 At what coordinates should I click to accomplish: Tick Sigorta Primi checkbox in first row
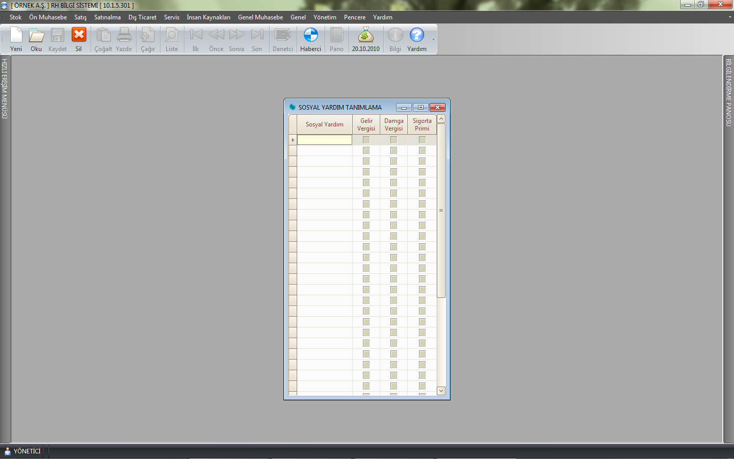pyautogui.click(x=422, y=140)
